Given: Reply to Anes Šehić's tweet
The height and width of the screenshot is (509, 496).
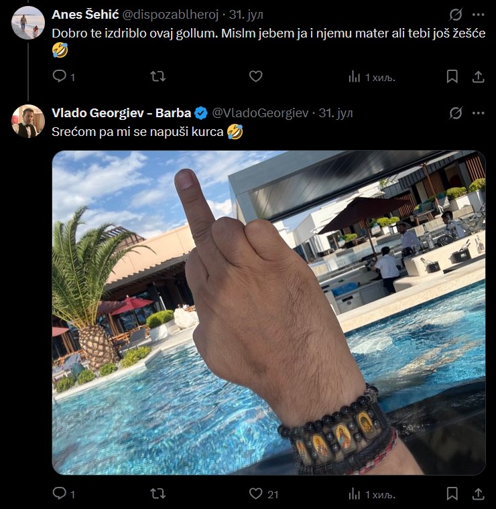Looking at the screenshot, I should (60, 76).
